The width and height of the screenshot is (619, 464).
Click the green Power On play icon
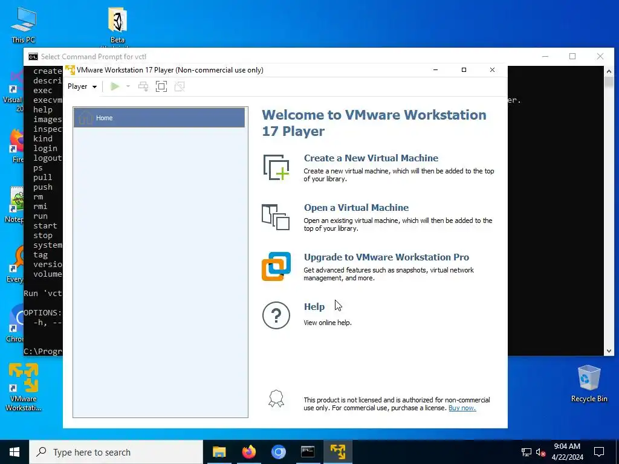coord(115,86)
